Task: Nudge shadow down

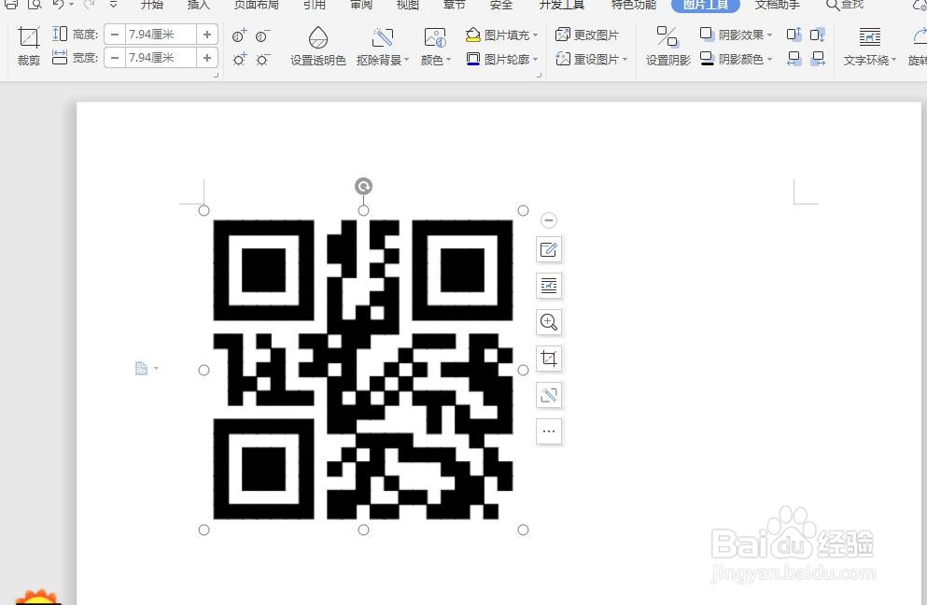Action: pos(818,35)
